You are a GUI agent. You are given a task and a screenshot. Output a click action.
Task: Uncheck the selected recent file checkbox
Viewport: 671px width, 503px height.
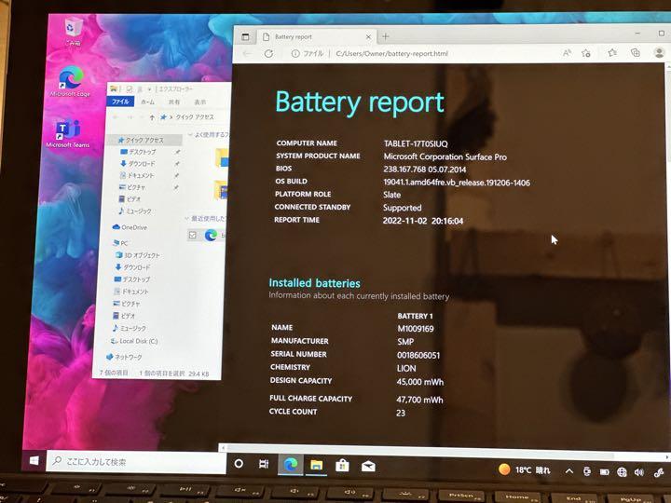point(193,235)
